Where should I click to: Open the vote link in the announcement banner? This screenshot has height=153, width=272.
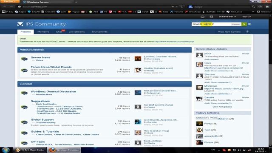pos(174,42)
